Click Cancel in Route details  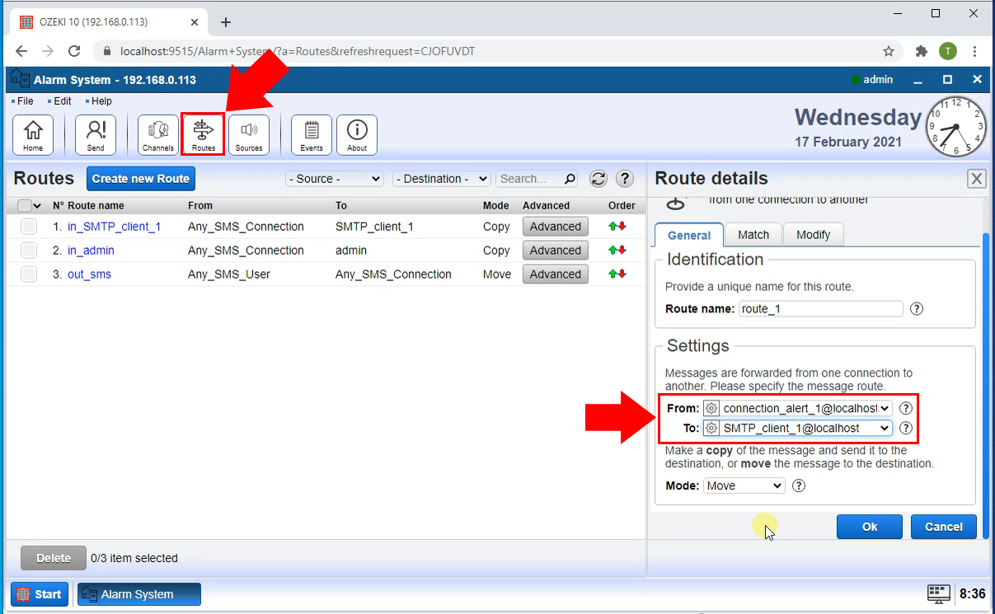(x=944, y=527)
